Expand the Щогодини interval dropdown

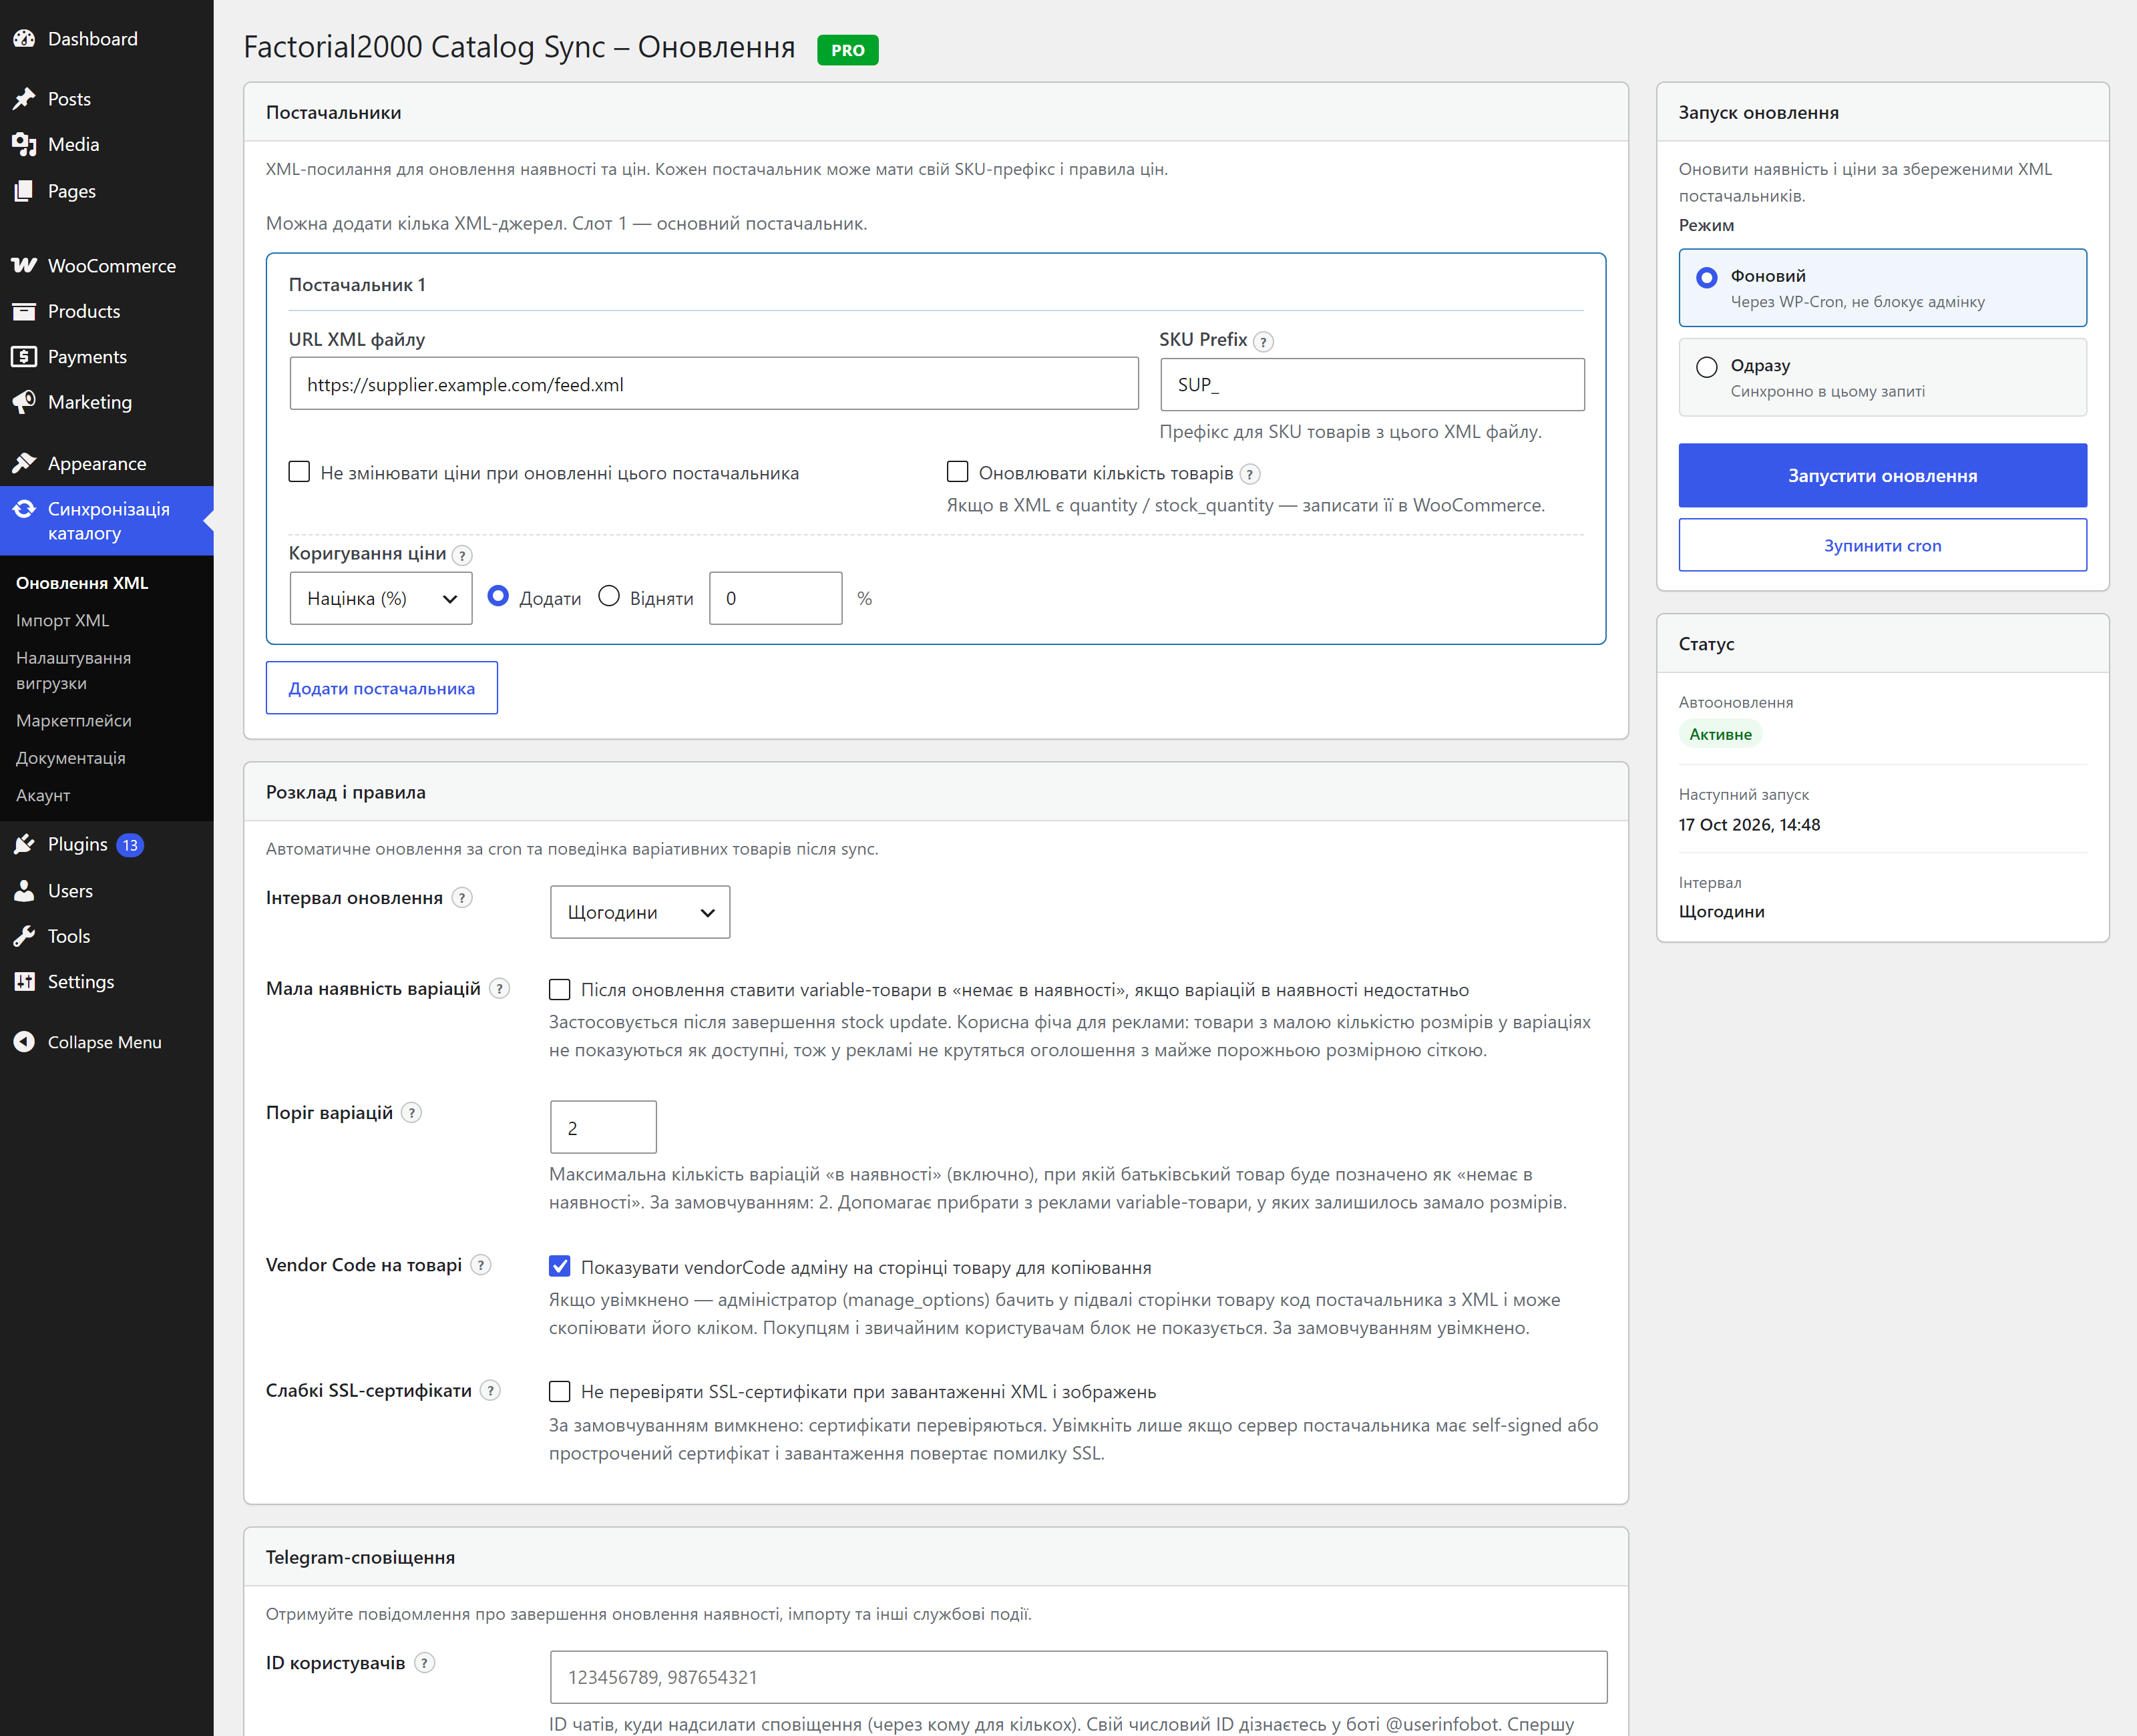pyautogui.click(x=640, y=912)
